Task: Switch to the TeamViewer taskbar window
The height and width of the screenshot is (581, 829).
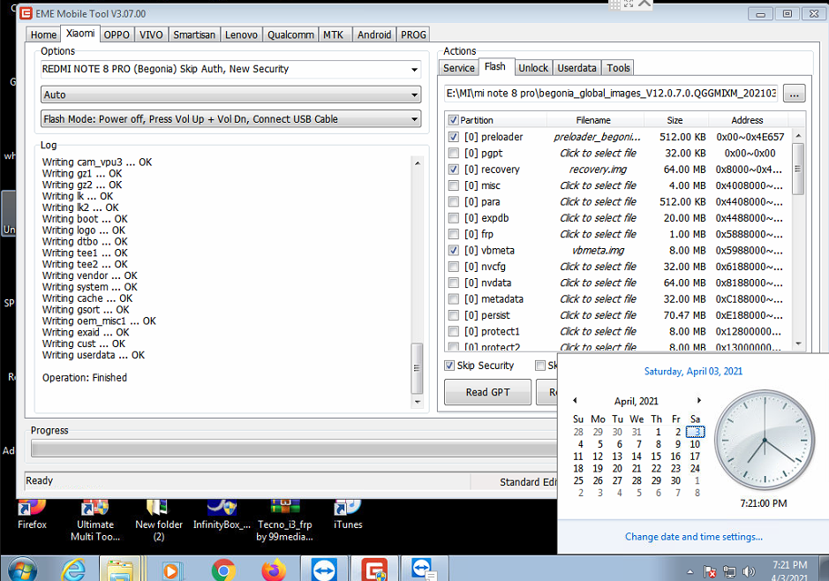Action: [324, 570]
